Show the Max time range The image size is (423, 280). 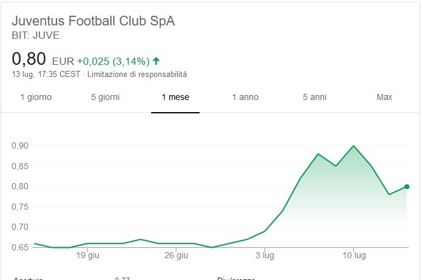click(x=384, y=98)
